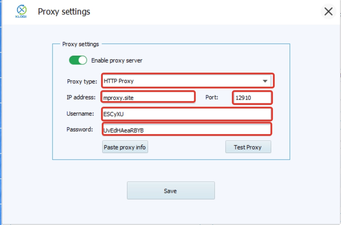Run a connection check with Test Proxy
341x225 pixels.
pos(248,147)
